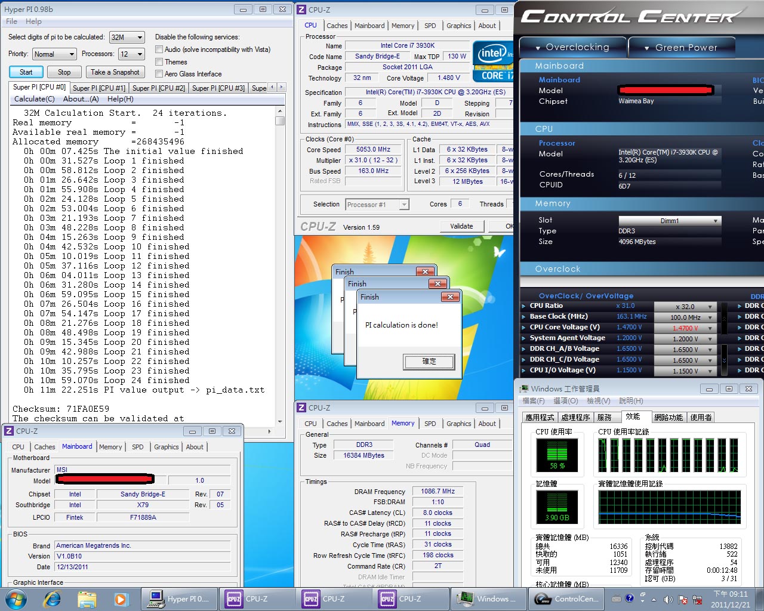Switch to ControlCenter taskbar button
This screenshot has width=764, height=611.
565,599
